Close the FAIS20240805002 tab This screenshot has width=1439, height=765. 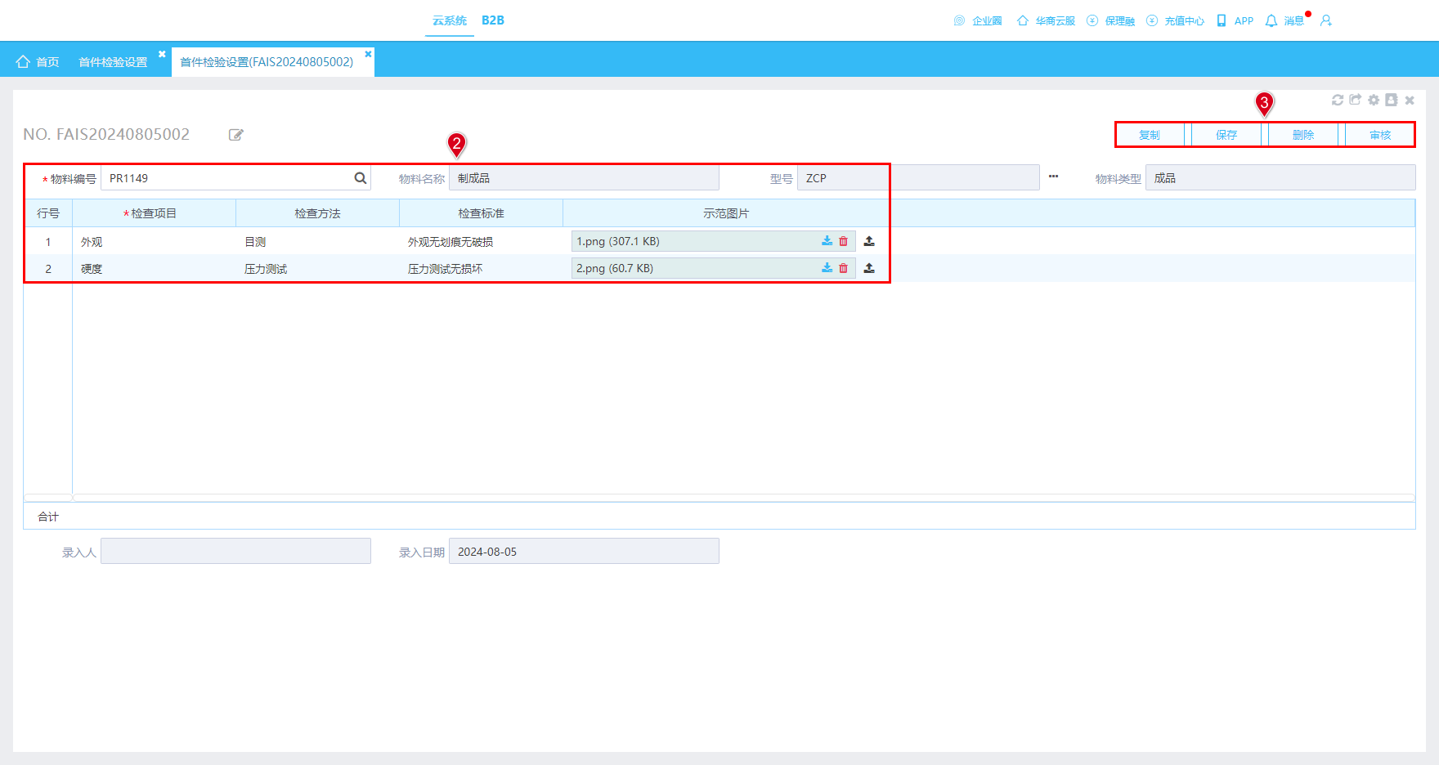pyautogui.click(x=368, y=54)
